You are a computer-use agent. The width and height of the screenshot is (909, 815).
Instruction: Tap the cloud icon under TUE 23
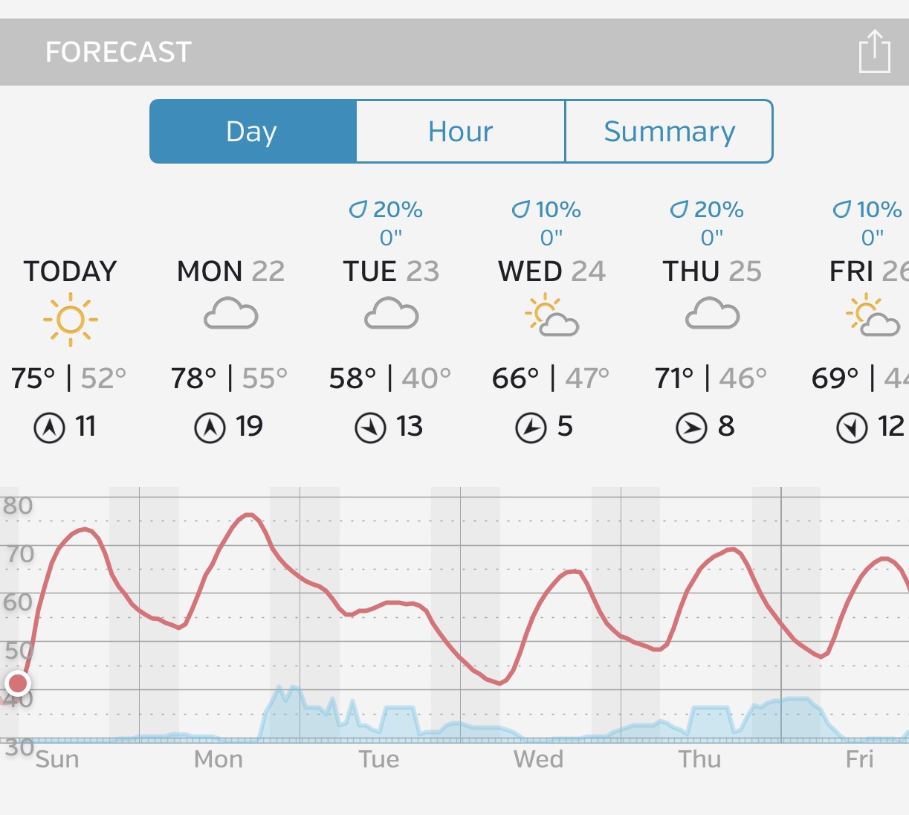[x=392, y=315]
